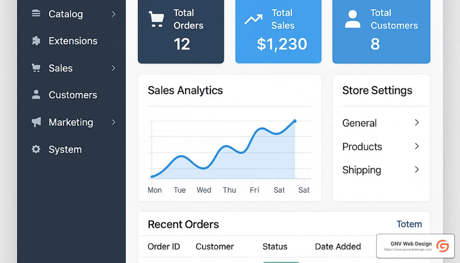
Task: Click the Sales basket icon in sidebar
Action: coord(36,68)
